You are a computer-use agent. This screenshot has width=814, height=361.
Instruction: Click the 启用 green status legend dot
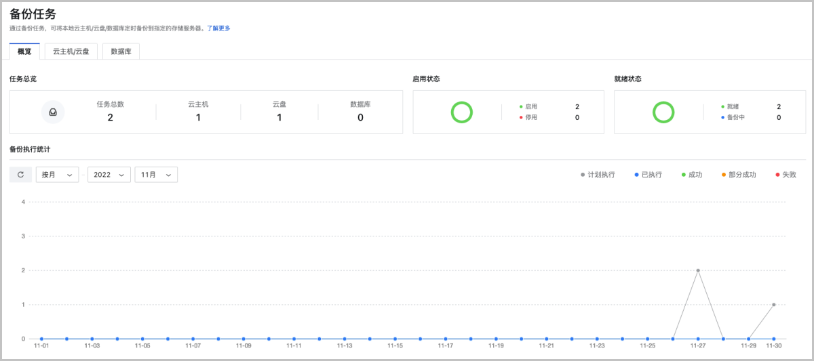[x=521, y=107]
